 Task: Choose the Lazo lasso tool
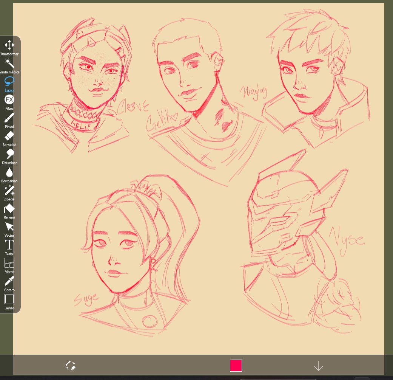coord(9,84)
